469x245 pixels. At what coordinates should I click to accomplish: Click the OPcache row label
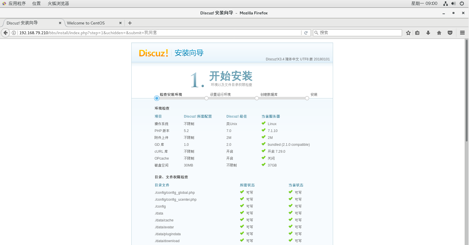coord(162,158)
